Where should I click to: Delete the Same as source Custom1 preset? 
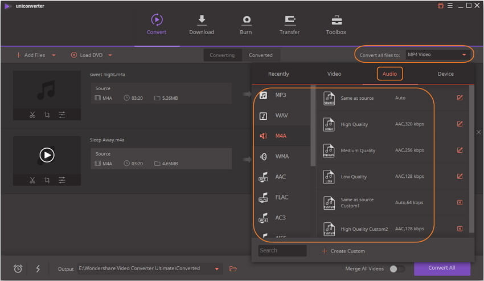(x=460, y=202)
